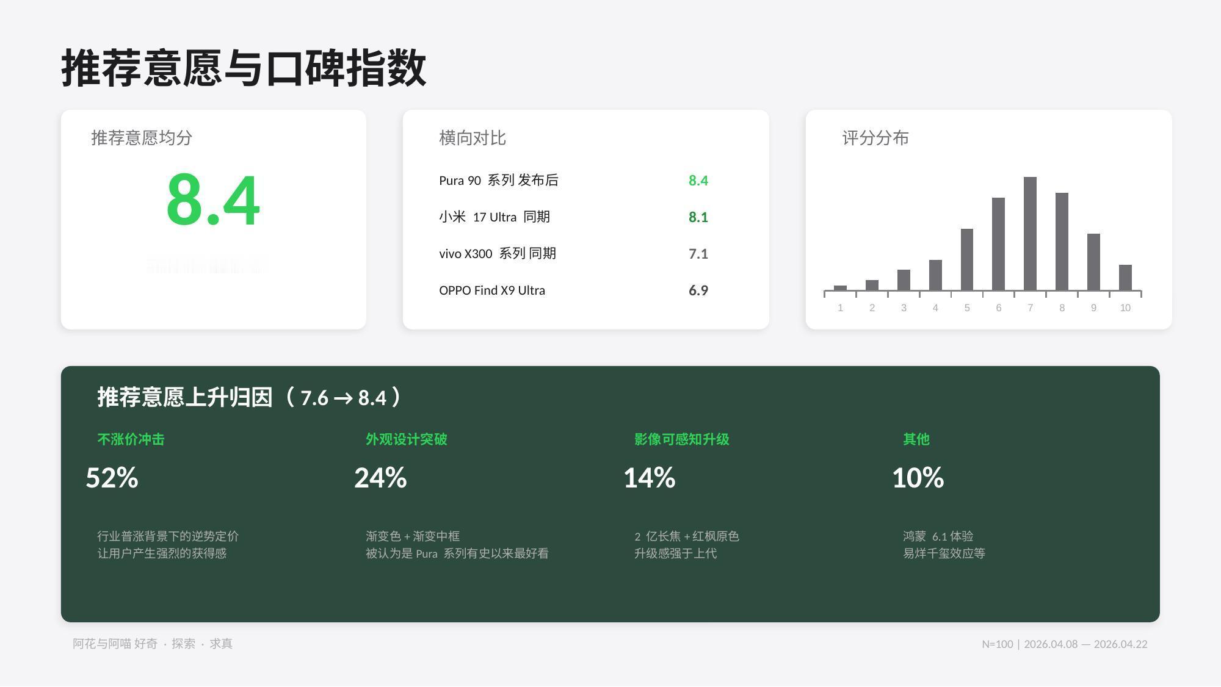Click the tallest bar at score 7
Viewport: 1221px width, 687px height.
(1030, 234)
